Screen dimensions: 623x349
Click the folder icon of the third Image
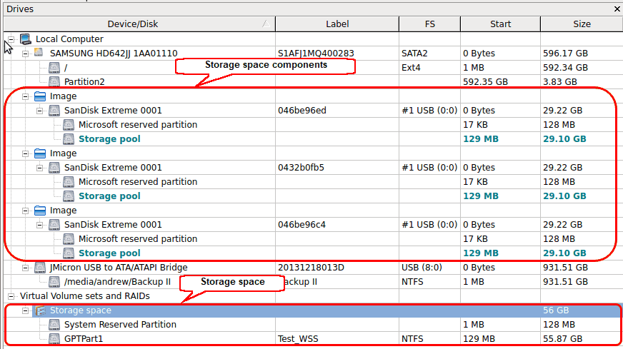40,211
